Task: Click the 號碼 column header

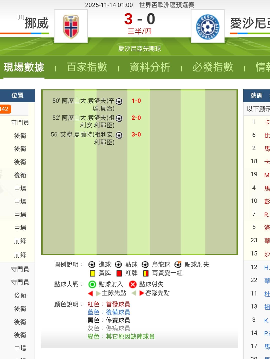Action: point(256,95)
